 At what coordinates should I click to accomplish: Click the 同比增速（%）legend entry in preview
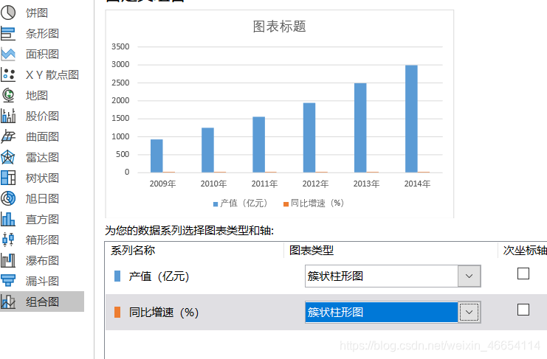point(314,203)
